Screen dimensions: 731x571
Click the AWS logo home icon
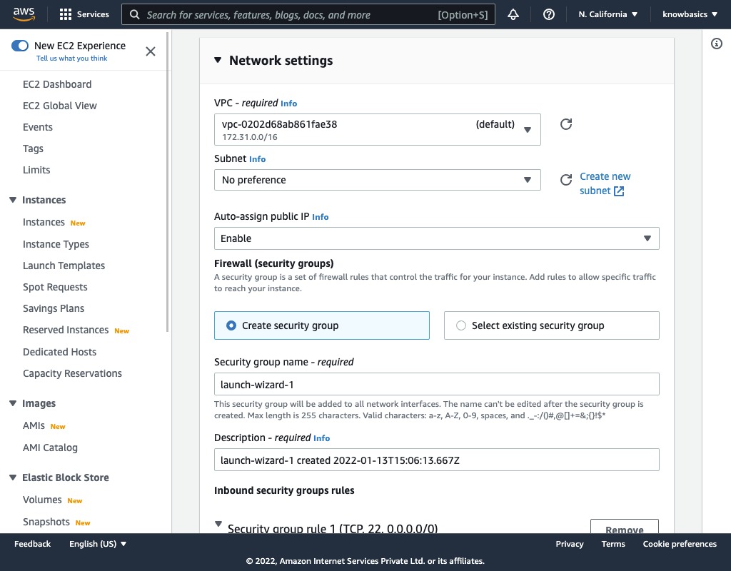click(x=24, y=14)
